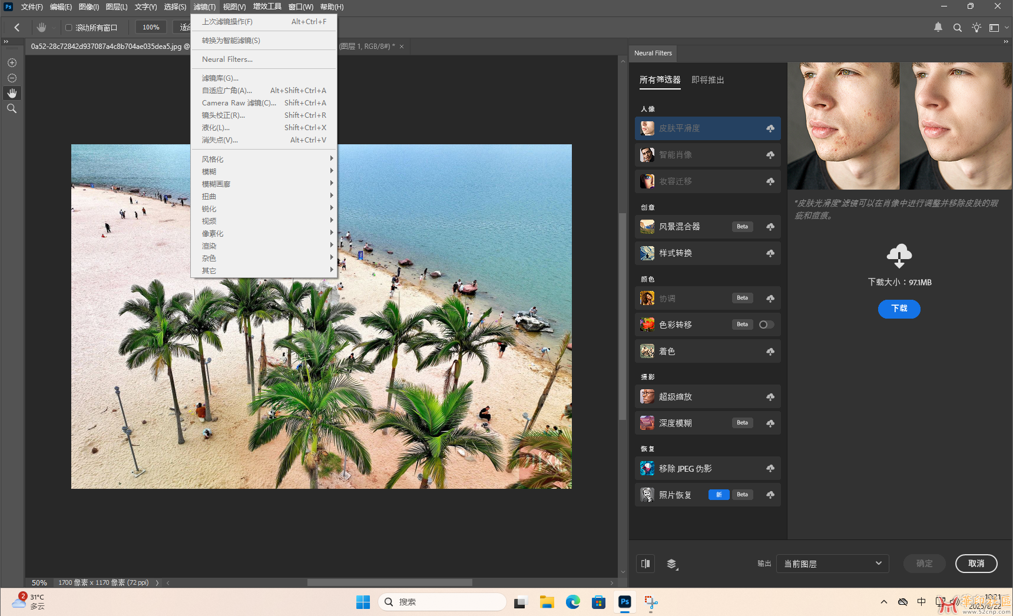The width and height of the screenshot is (1013, 616).
Task: Download Photo Restoration cloud icon
Action: tap(770, 495)
